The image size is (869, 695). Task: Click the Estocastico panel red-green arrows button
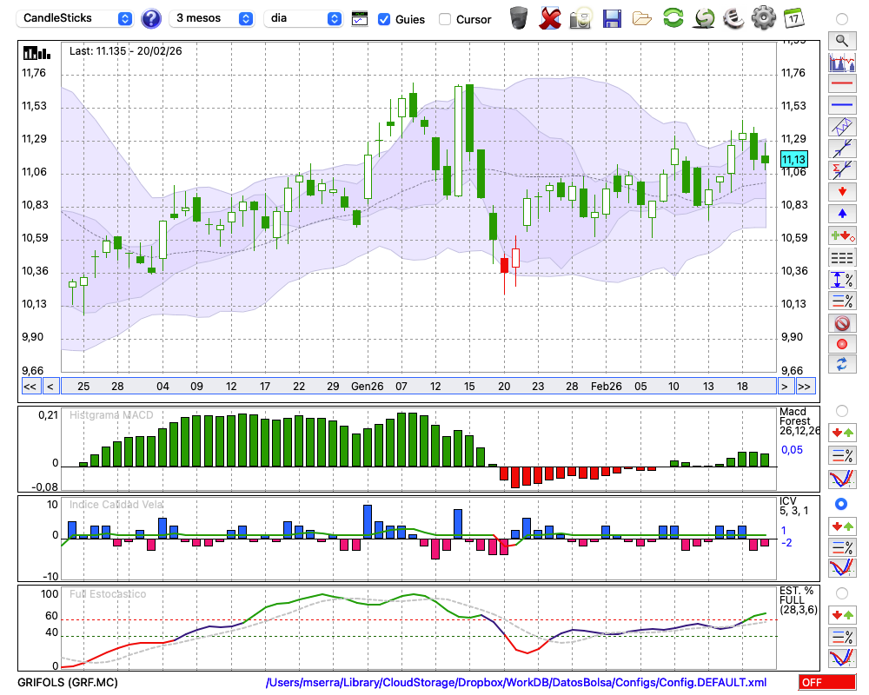coord(842,615)
